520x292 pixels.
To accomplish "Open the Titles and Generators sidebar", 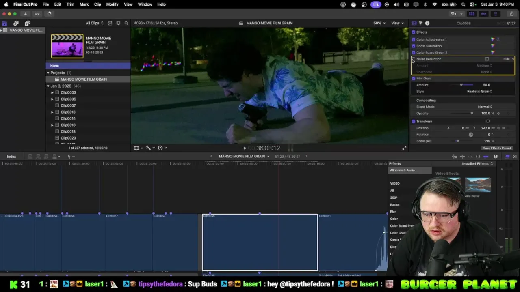I will (x=27, y=23).
